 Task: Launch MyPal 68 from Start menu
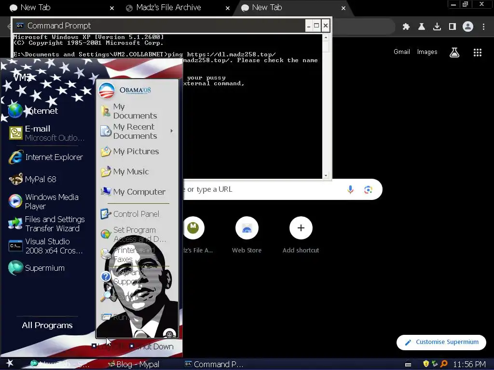[x=33, y=179]
